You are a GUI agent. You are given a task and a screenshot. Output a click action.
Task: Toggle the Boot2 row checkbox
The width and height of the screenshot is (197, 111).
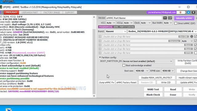coord(196,49)
